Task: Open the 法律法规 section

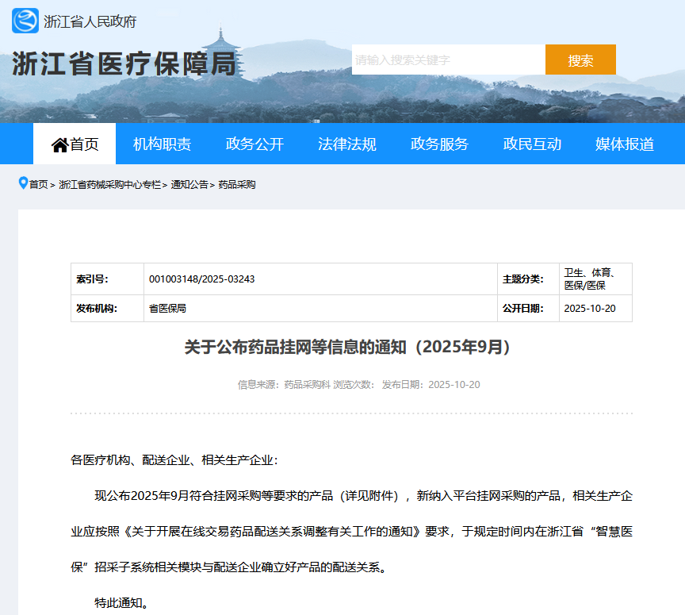Action: point(347,144)
